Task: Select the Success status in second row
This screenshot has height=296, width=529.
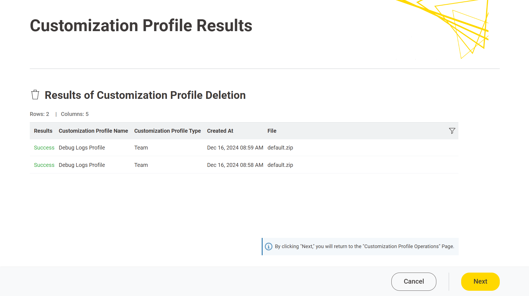Action: [x=44, y=165]
